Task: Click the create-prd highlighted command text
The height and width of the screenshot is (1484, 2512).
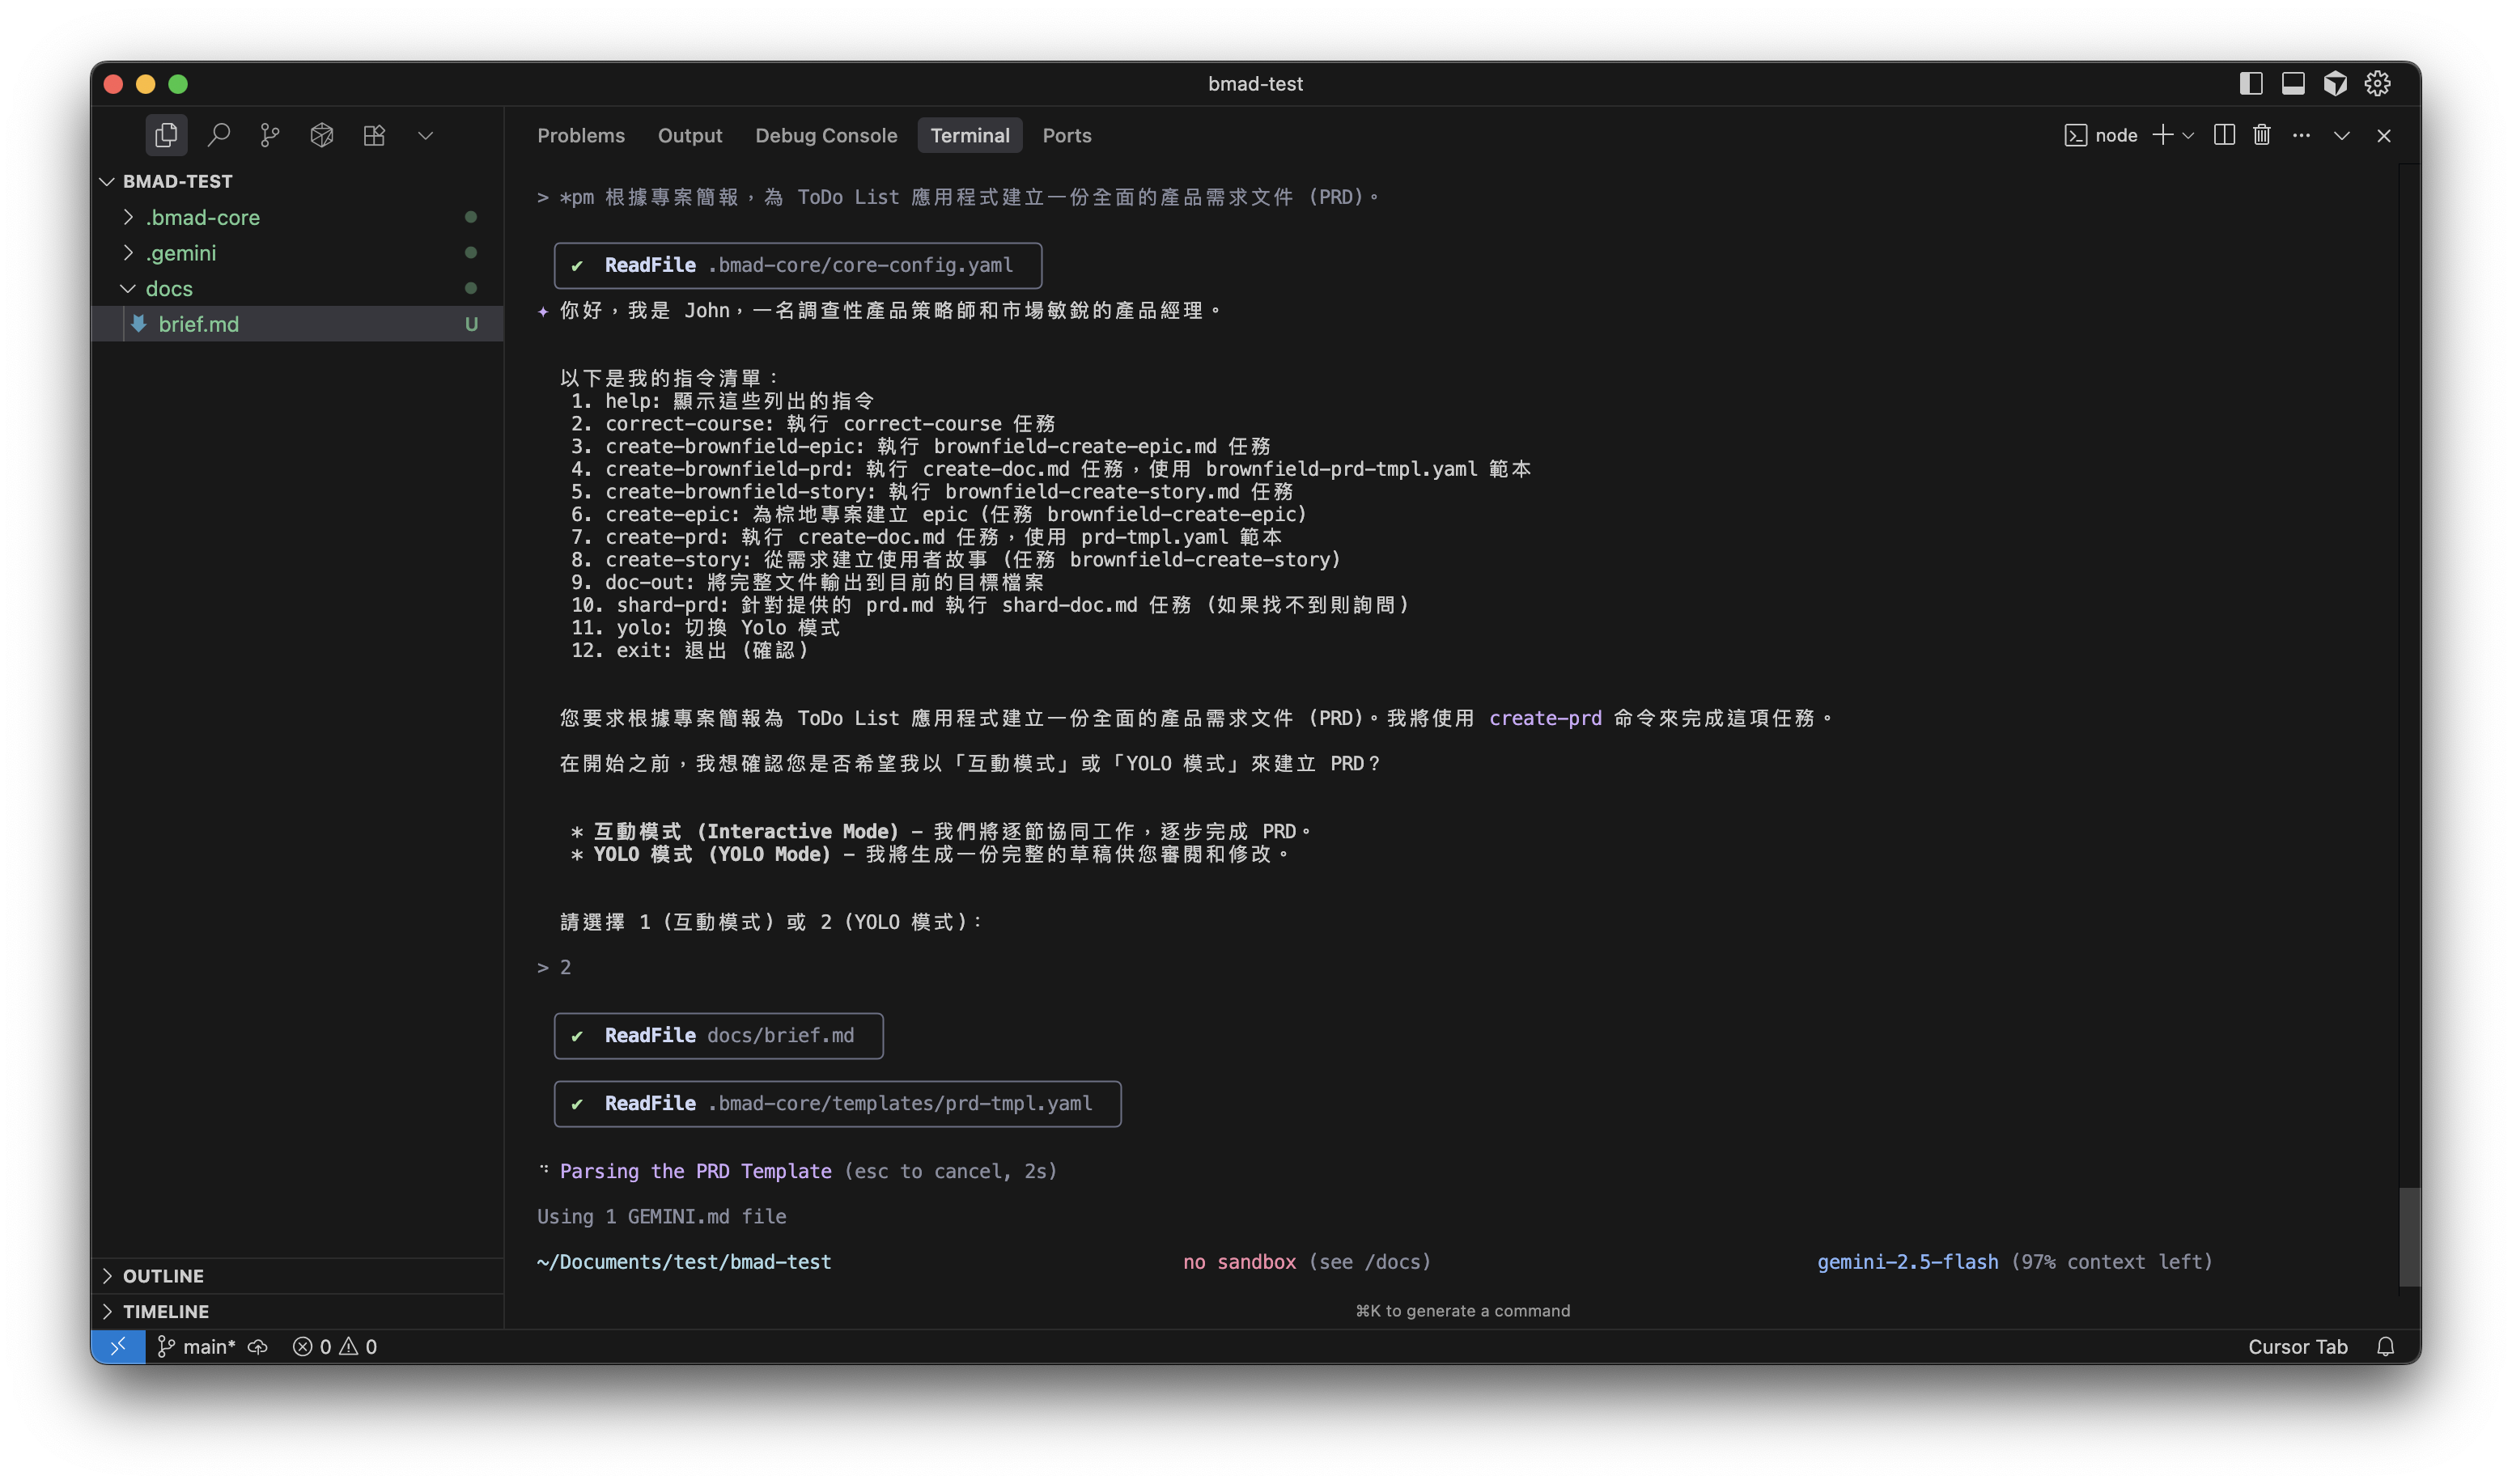Action: click(1545, 718)
